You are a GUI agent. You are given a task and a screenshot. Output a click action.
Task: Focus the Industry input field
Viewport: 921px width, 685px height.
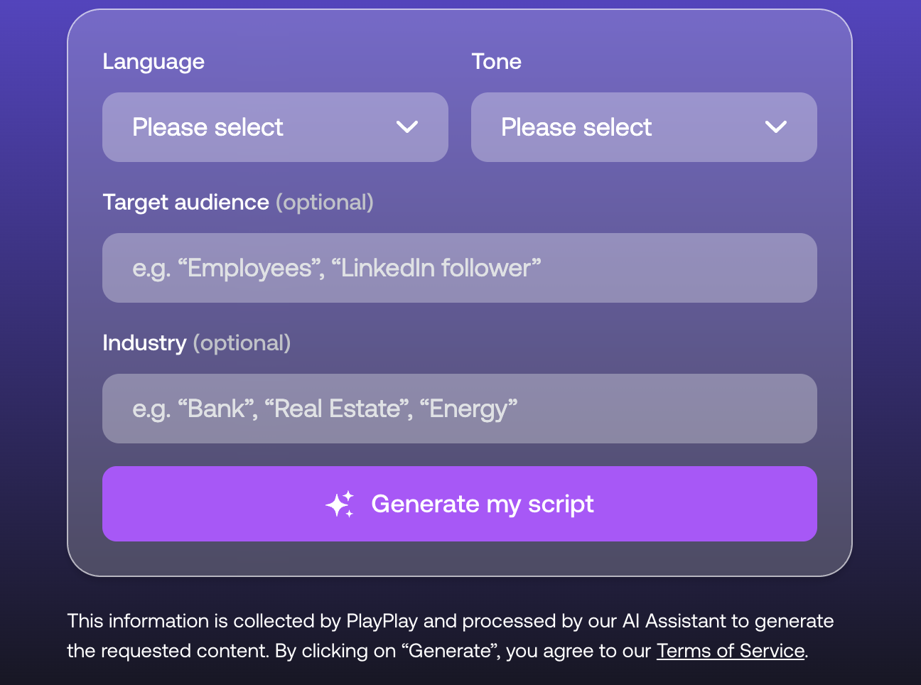(460, 409)
